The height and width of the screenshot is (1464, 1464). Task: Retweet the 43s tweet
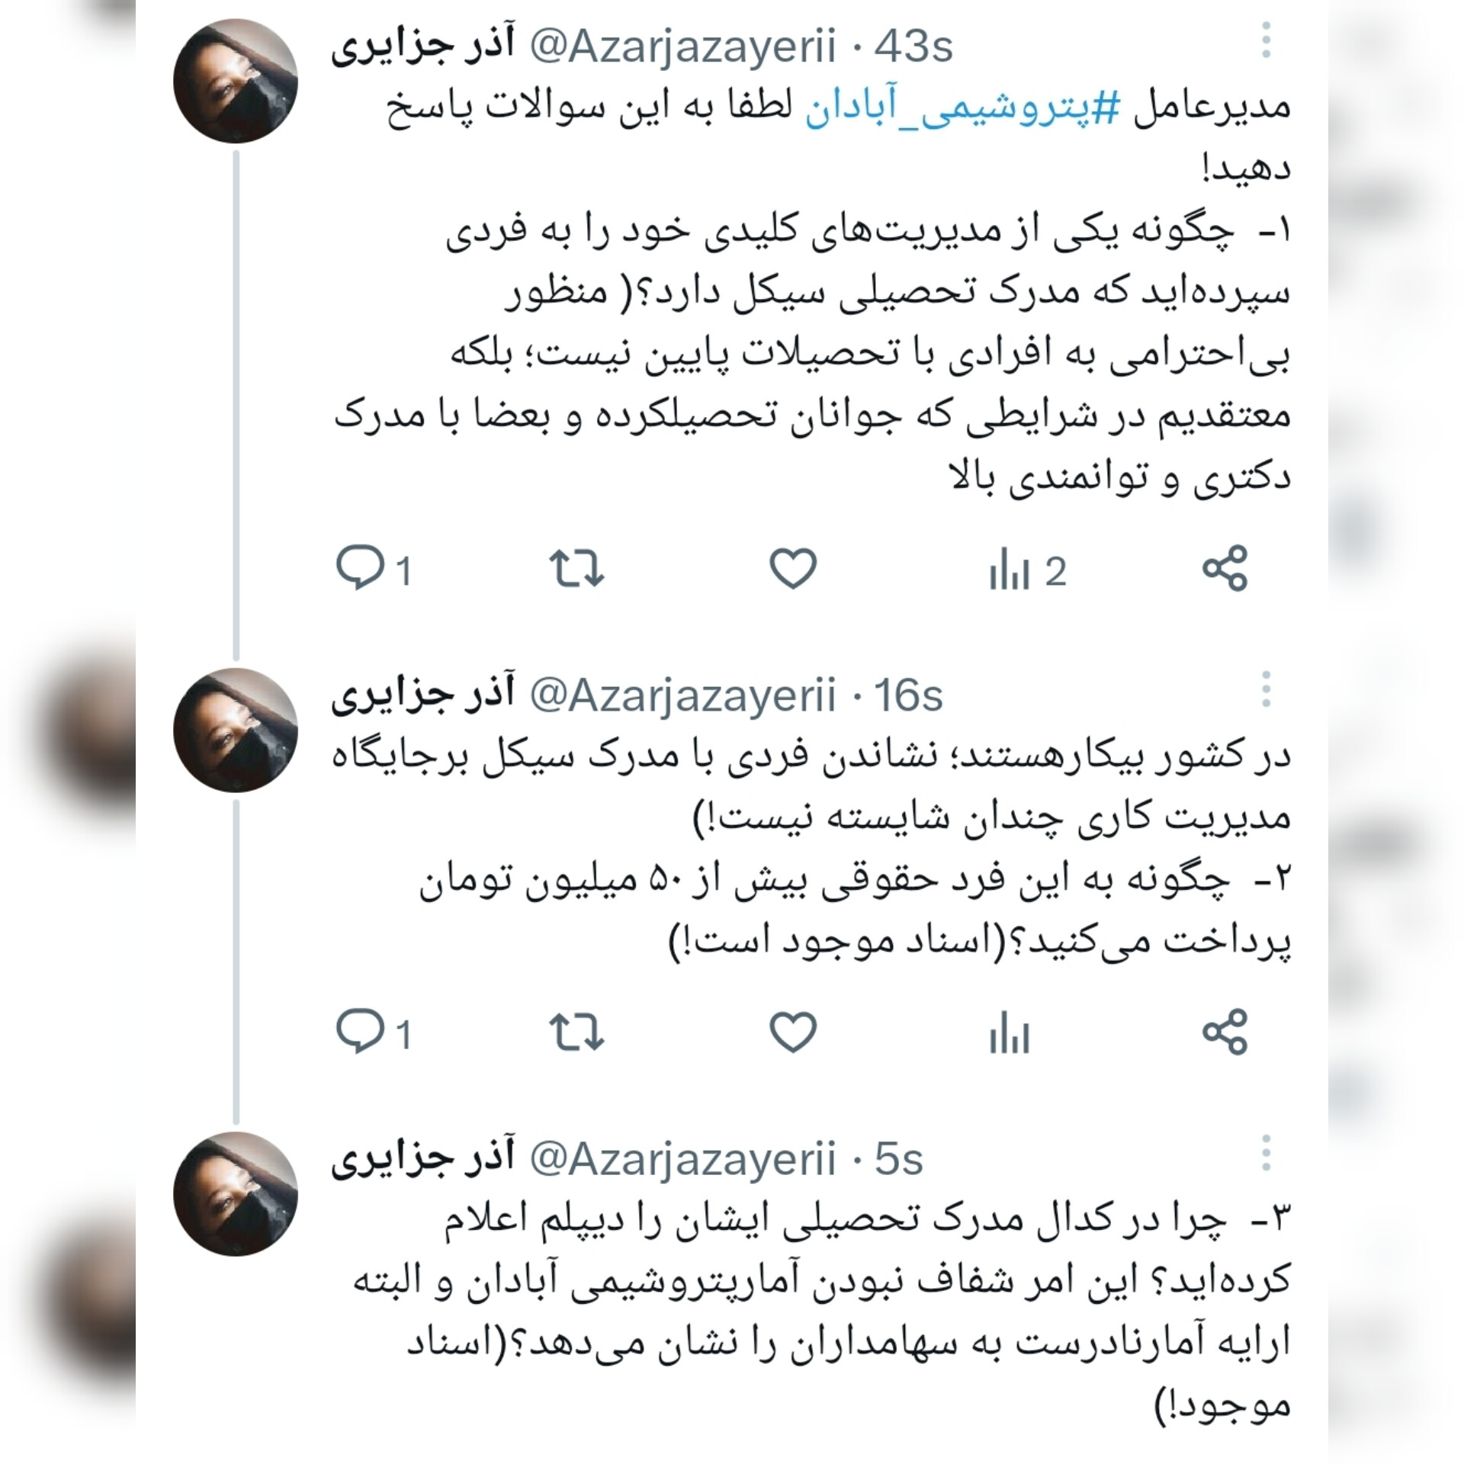[577, 569]
